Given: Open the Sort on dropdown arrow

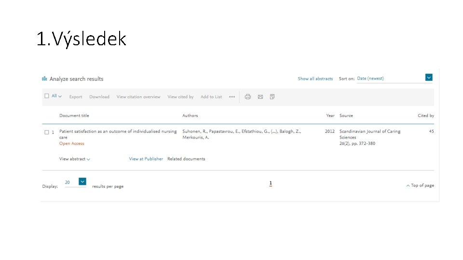Looking at the screenshot, I should tap(429, 78).
